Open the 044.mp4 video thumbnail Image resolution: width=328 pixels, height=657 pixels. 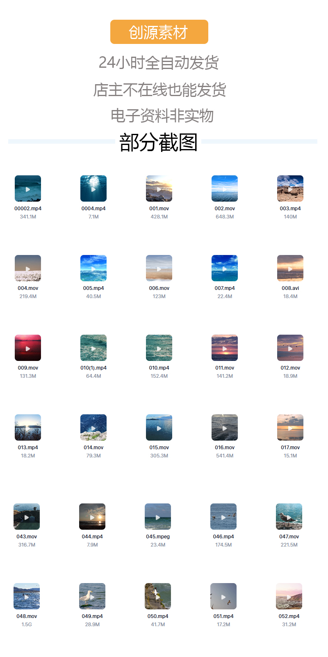click(x=92, y=517)
